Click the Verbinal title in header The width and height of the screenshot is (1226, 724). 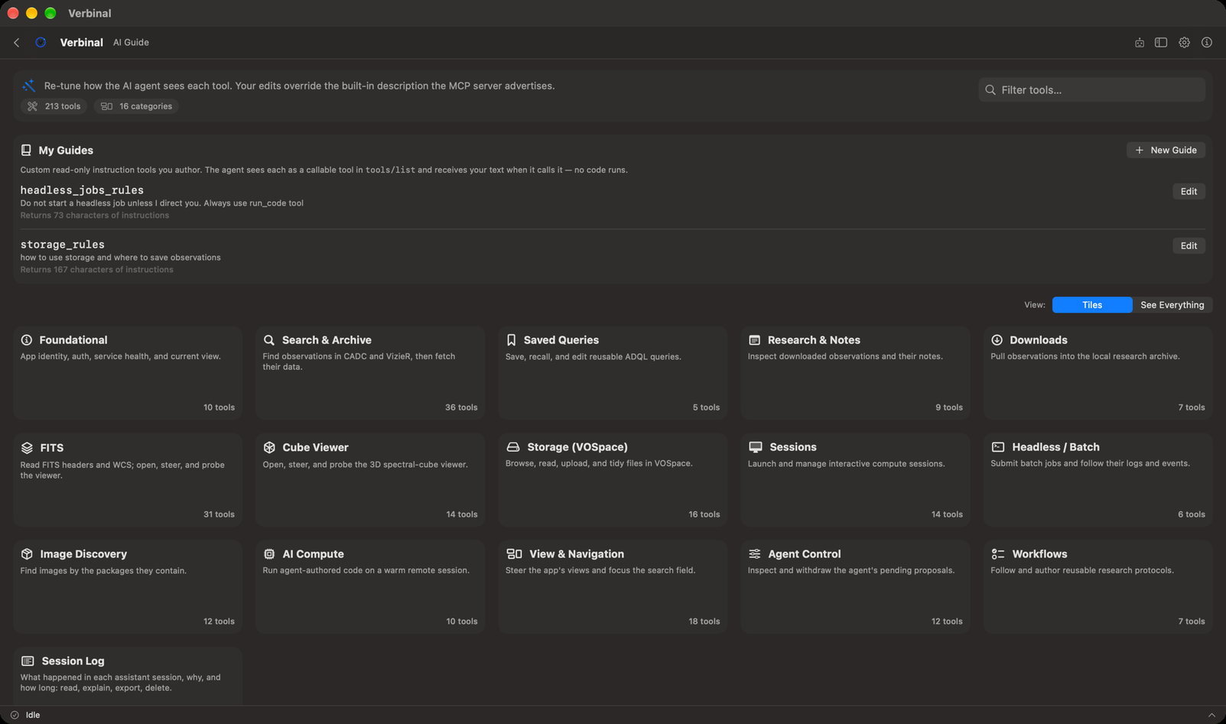coord(82,43)
